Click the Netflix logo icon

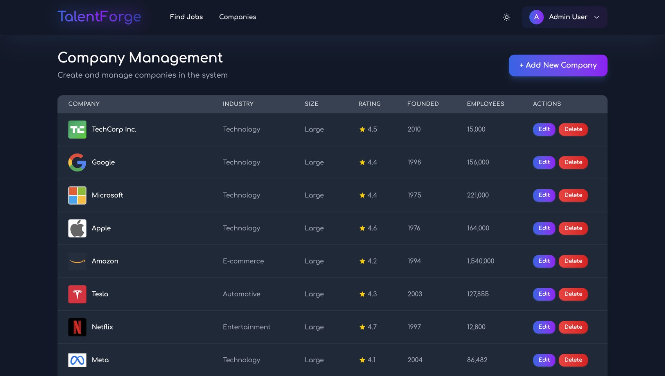(77, 327)
